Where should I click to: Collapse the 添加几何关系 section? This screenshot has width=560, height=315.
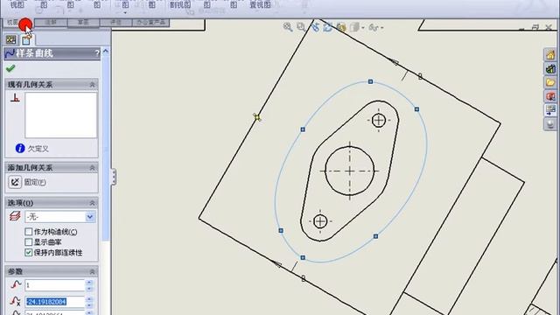[x=92, y=167]
